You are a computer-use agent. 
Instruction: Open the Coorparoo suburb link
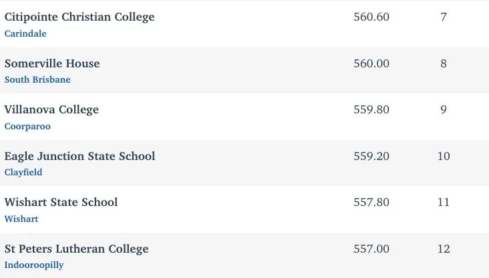[x=27, y=127]
